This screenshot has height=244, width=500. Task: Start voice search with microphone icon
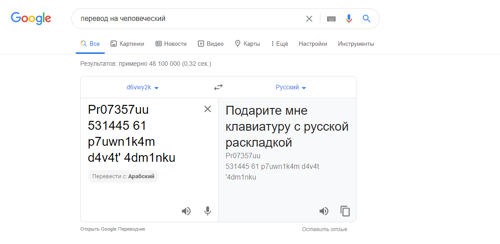tap(349, 19)
